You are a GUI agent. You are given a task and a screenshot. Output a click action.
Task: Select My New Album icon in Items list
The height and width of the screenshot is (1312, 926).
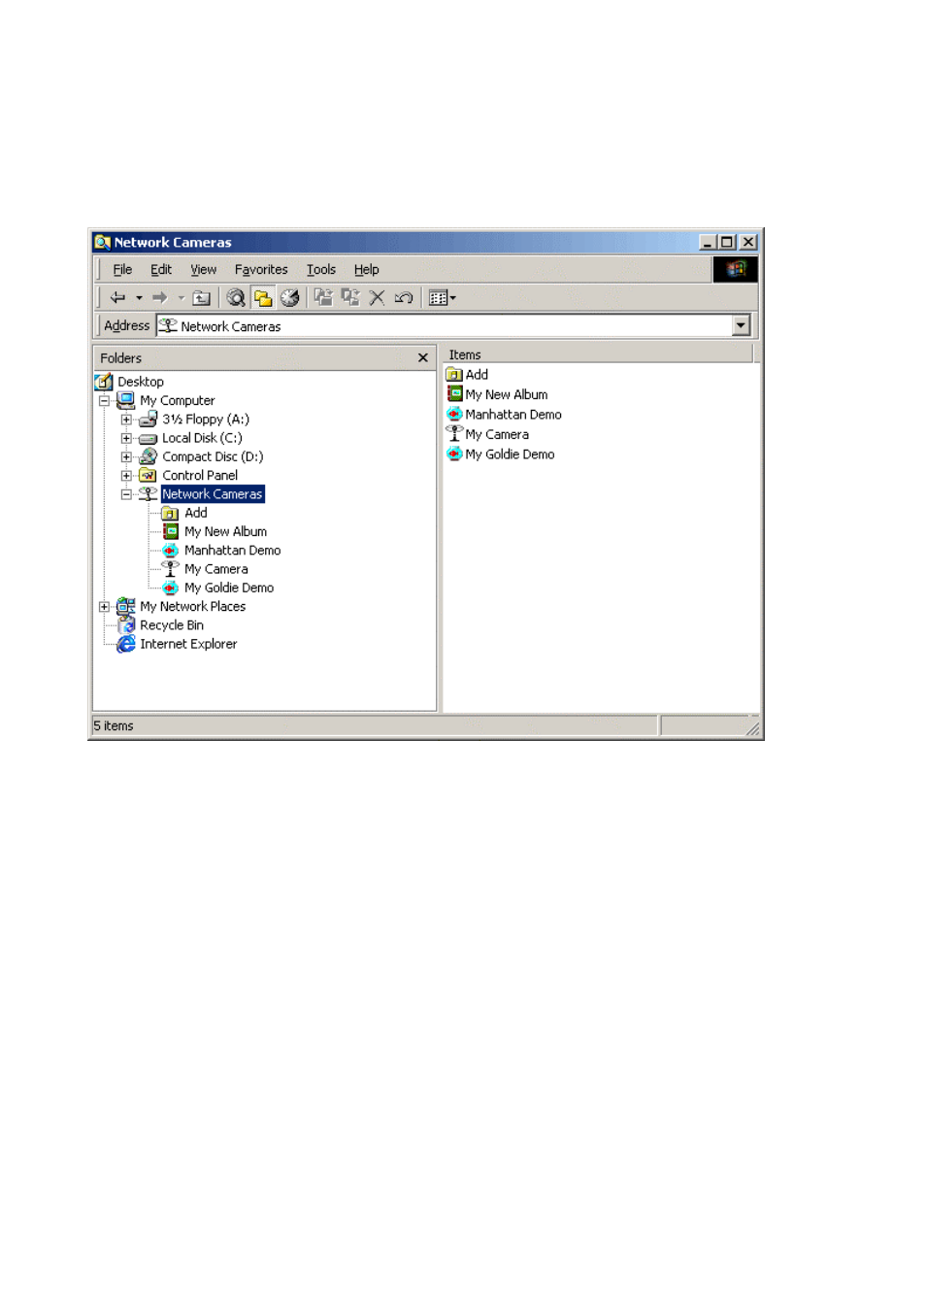453,394
